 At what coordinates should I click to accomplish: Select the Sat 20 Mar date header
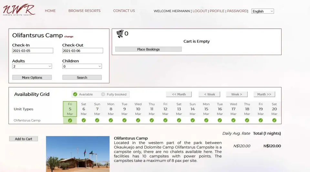click(x=274, y=109)
